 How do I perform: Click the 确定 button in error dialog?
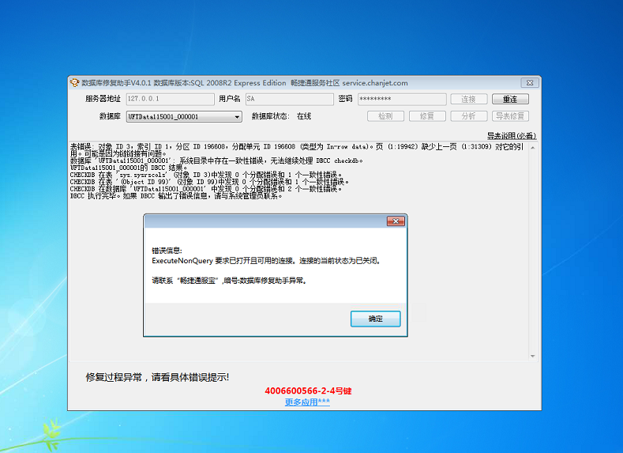pos(376,319)
